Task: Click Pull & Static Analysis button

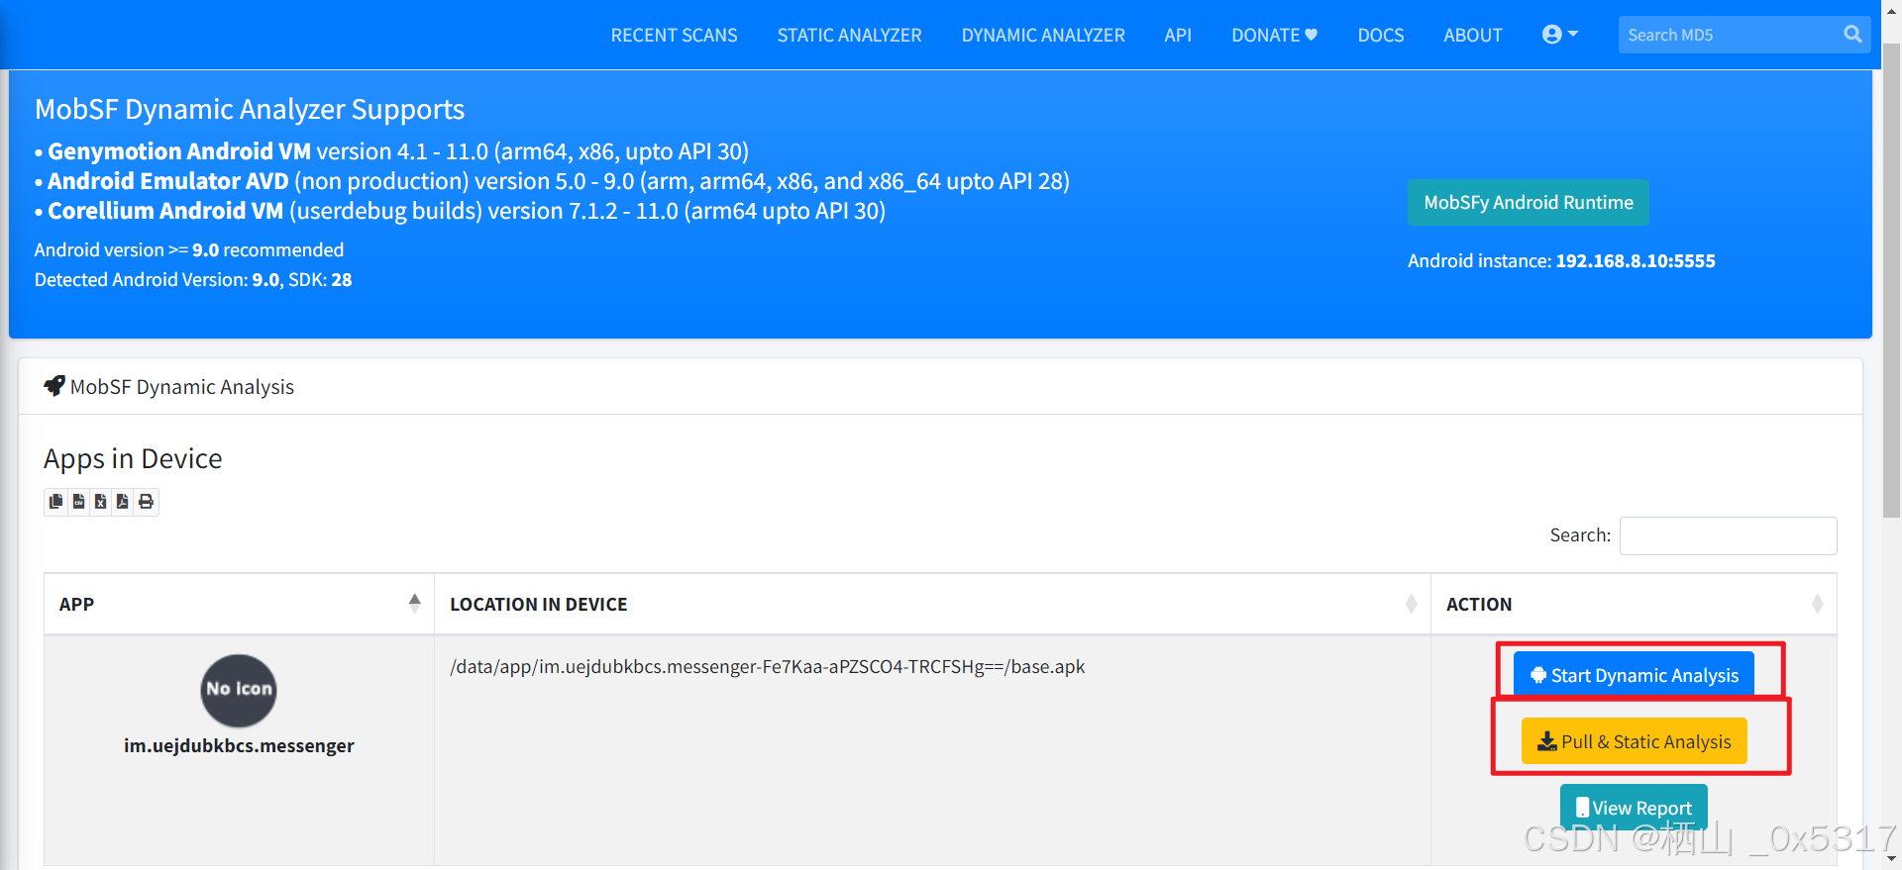Action: click(x=1634, y=741)
